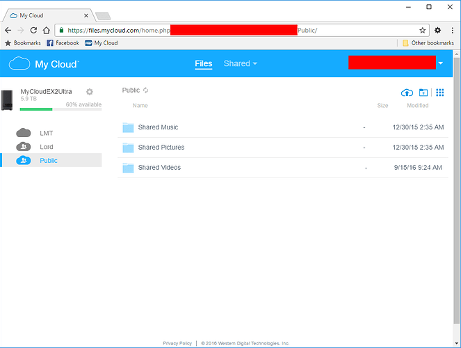The width and height of the screenshot is (461, 348).
Task: Open the user account dropdown arrow
Action: [440, 63]
